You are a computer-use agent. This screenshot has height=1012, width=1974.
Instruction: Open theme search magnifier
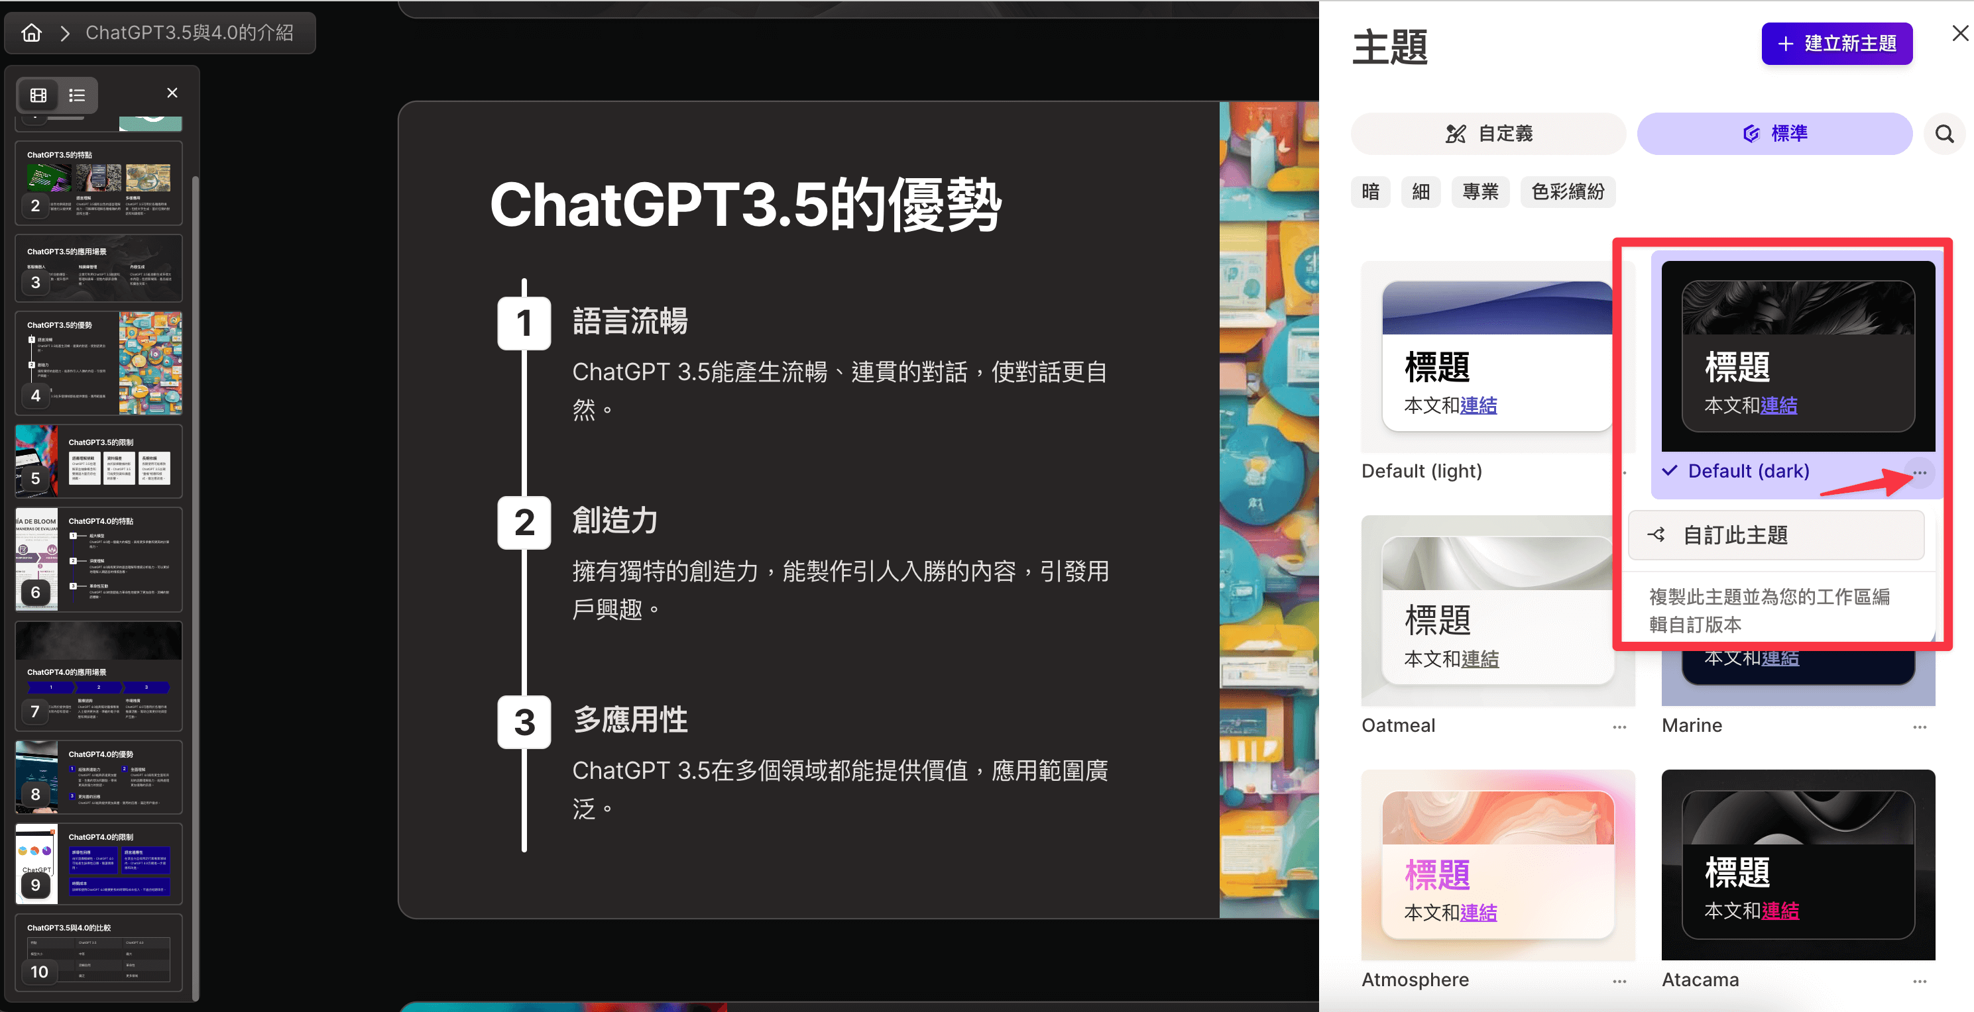(x=1944, y=134)
